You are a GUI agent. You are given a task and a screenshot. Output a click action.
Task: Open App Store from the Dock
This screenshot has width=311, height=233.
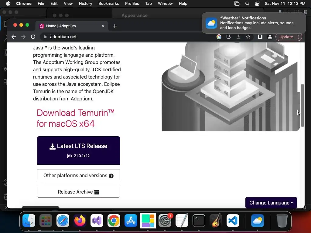point(131,221)
